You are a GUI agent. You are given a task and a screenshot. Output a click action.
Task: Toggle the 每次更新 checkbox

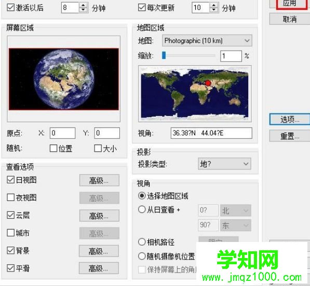(x=142, y=7)
